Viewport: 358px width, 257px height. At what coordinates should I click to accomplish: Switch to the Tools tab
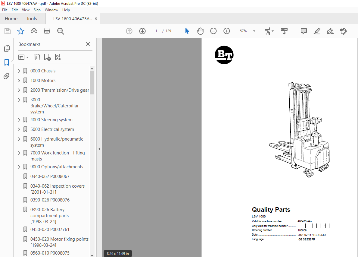(32, 18)
